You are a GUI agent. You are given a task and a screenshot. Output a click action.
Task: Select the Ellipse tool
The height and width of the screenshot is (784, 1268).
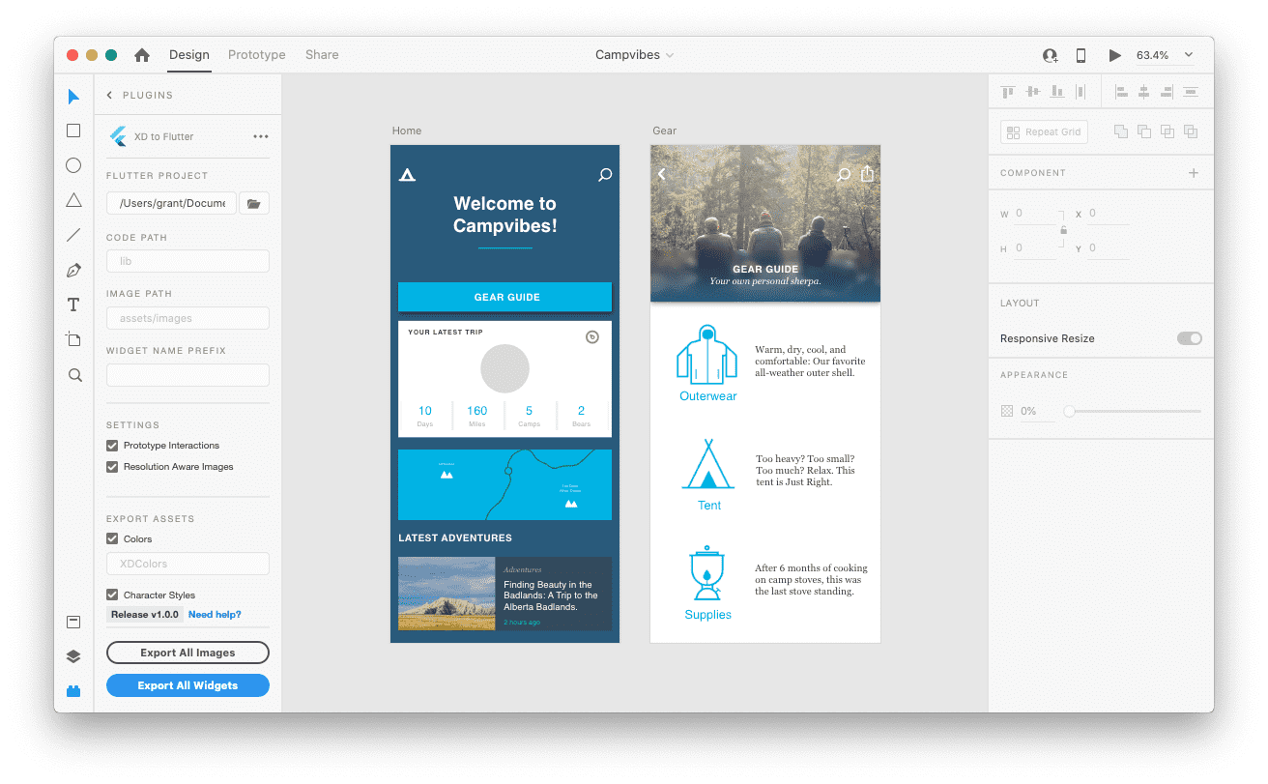coord(73,165)
